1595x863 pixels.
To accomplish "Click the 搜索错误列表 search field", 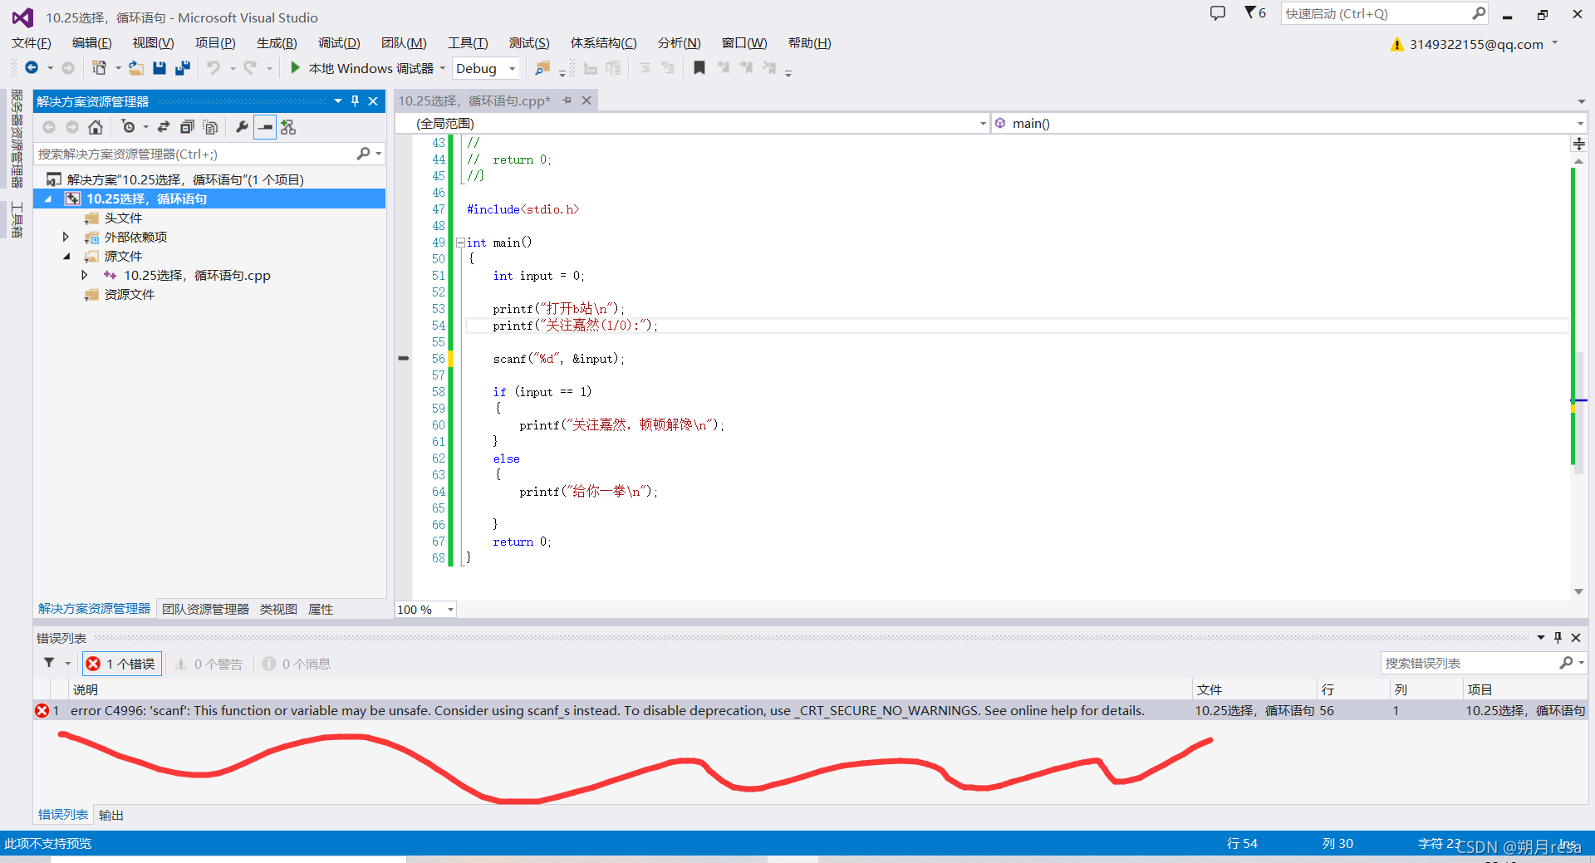I will (1469, 663).
